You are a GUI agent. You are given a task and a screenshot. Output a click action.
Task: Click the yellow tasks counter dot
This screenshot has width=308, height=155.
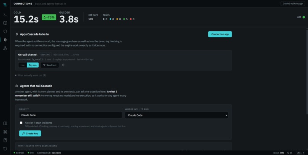click(x=117, y=19)
